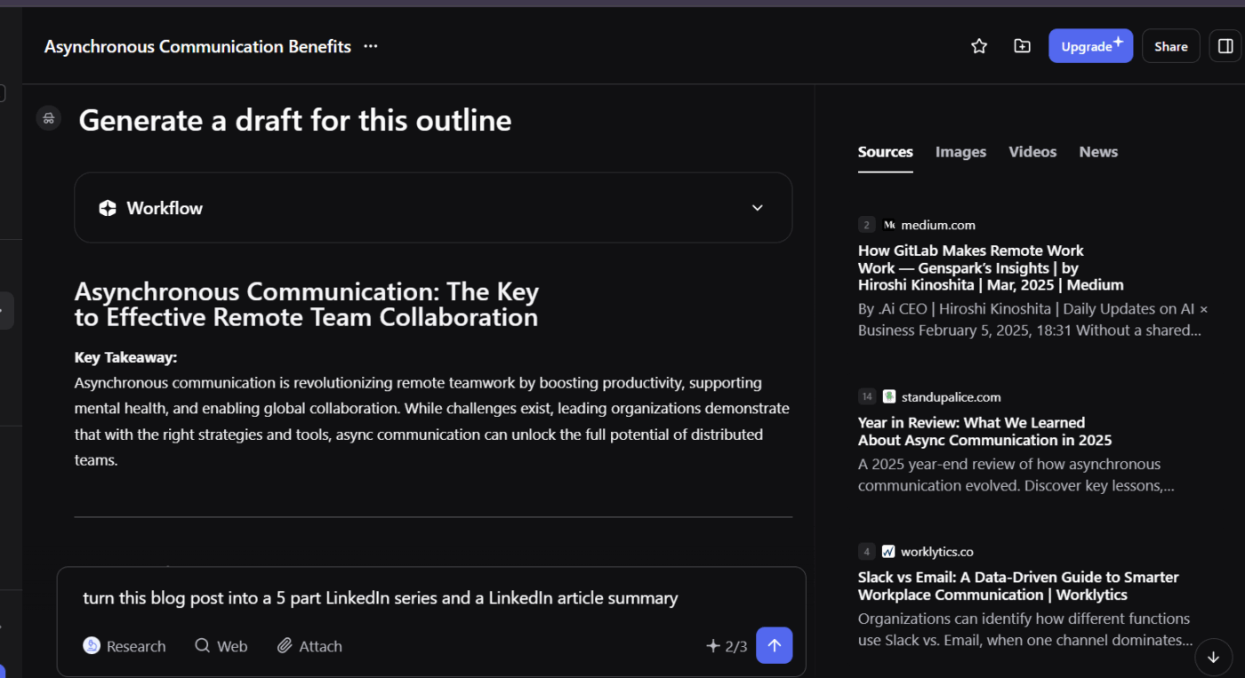Attach a file to the prompt
Viewport: 1245px width, 678px height.
(309, 646)
